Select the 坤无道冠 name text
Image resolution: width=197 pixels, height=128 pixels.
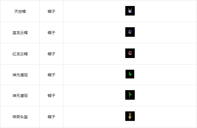click(x=20, y=96)
